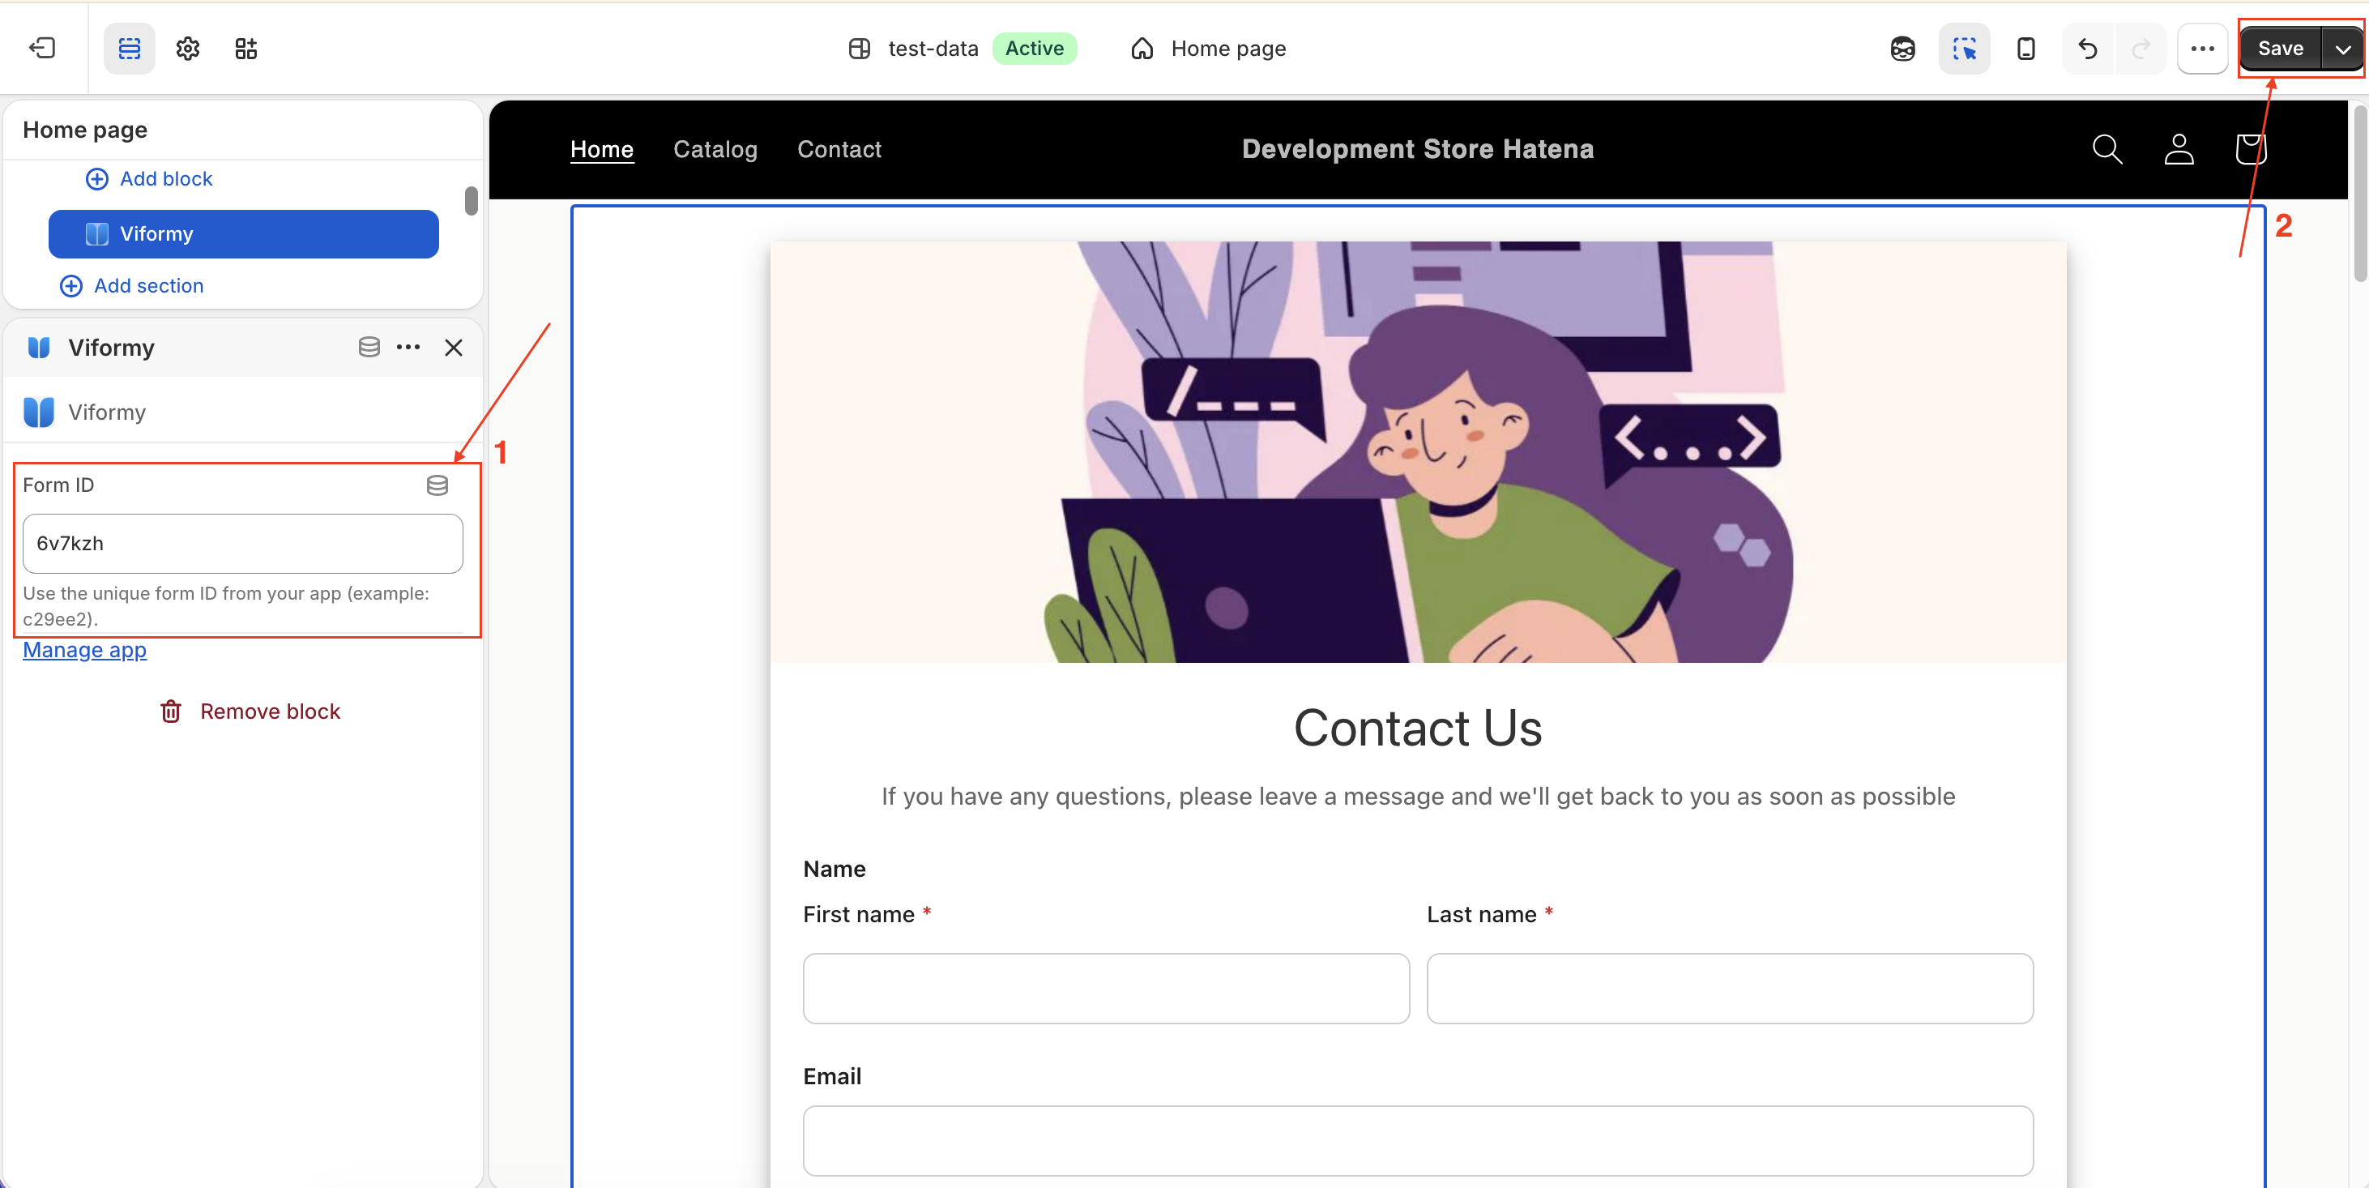The height and width of the screenshot is (1188, 2369).
Task: Click the trash icon next to Remove block
Action: [x=171, y=711]
